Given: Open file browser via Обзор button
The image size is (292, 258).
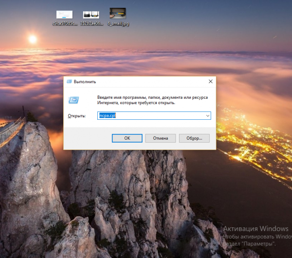Looking at the screenshot, I should (x=194, y=138).
